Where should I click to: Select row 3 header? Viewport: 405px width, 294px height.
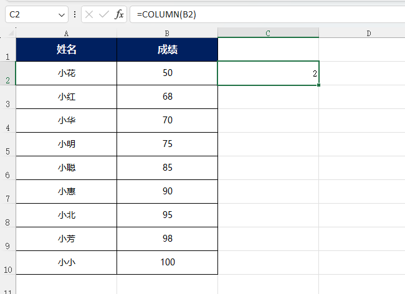pos(7,97)
